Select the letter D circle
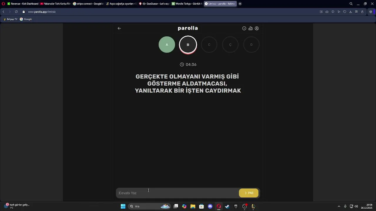376x211 pixels. coord(251,45)
